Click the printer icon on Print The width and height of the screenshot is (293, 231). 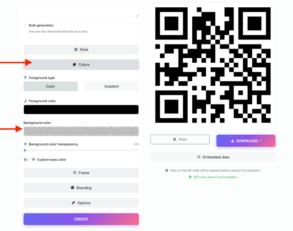pos(175,139)
